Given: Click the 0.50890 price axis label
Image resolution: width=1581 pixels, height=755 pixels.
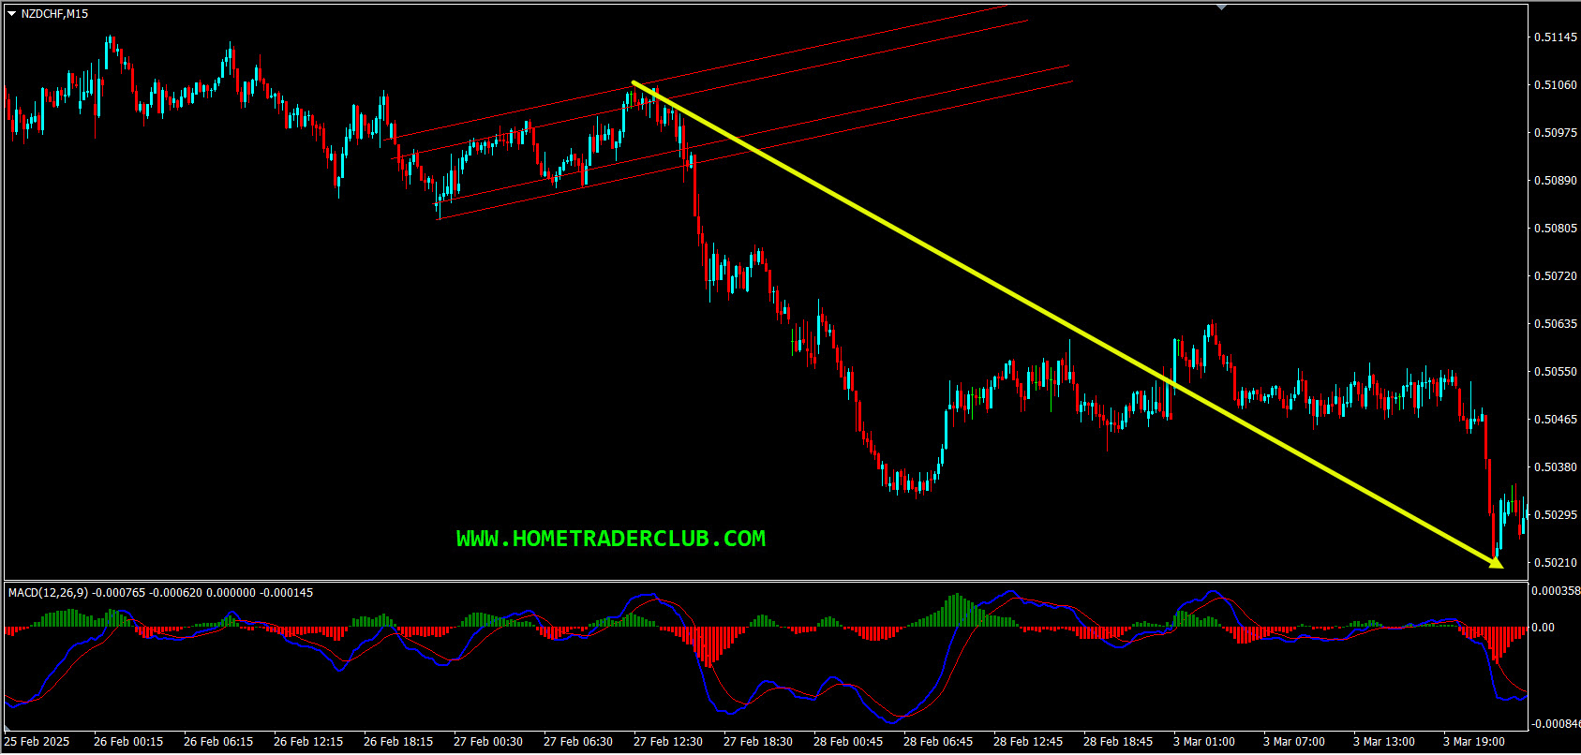Looking at the screenshot, I should 1554,181.
